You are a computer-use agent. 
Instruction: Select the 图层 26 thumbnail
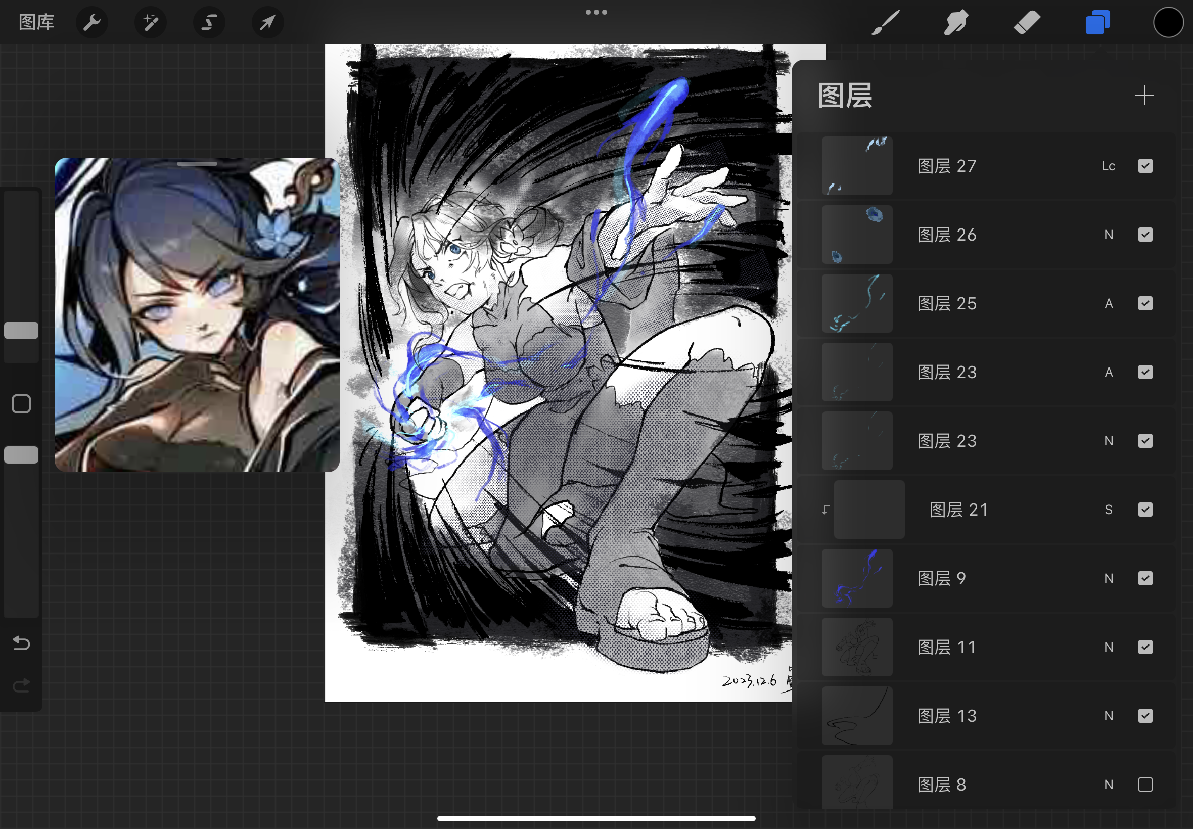click(857, 235)
